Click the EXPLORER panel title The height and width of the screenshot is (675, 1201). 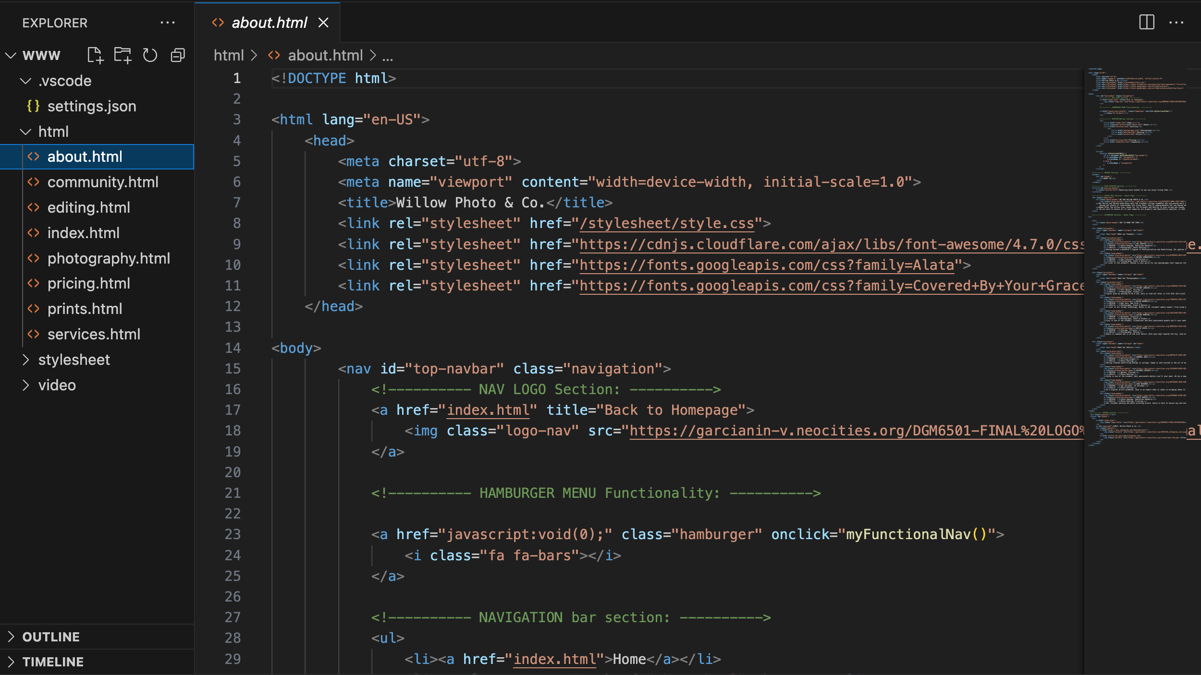[x=55, y=23]
